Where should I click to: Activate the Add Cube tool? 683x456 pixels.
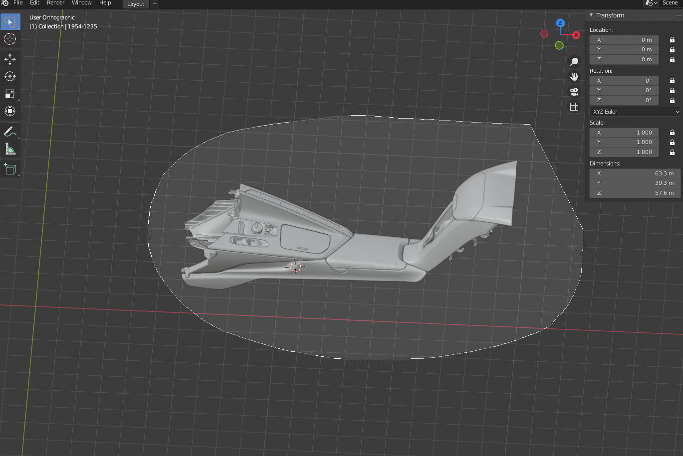pyautogui.click(x=10, y=168)
